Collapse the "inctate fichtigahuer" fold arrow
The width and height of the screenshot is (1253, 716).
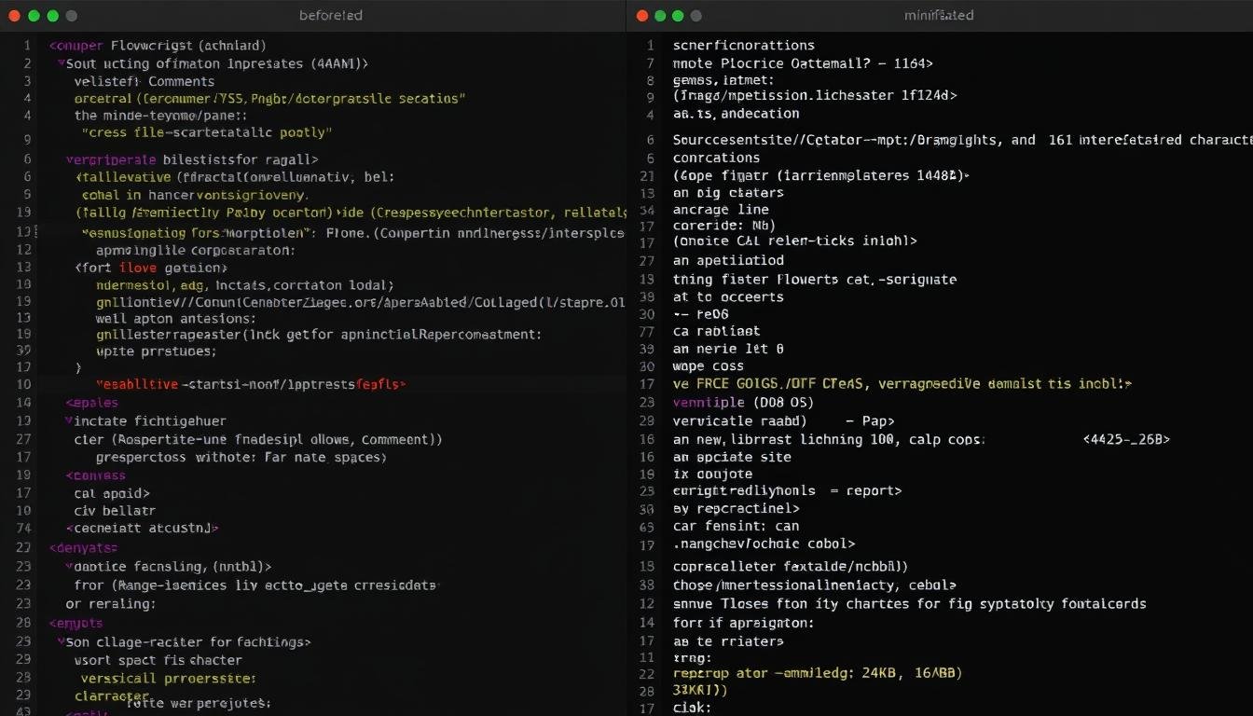[69, 421]
